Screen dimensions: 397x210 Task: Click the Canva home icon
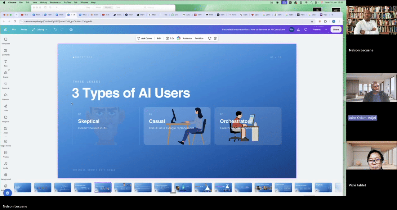click(6, 30)
